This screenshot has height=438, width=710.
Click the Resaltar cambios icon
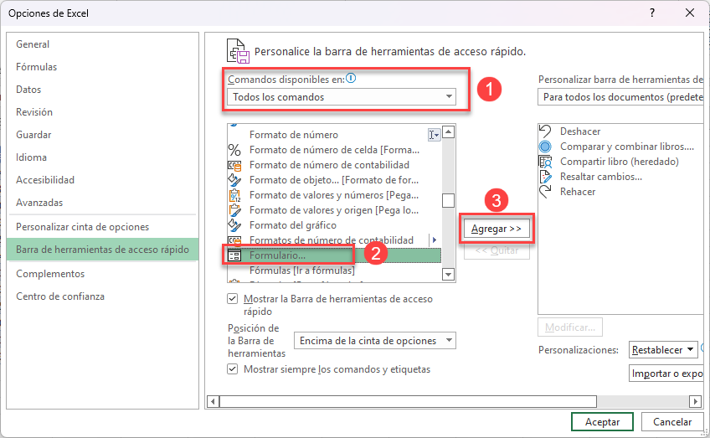point(545,177)
